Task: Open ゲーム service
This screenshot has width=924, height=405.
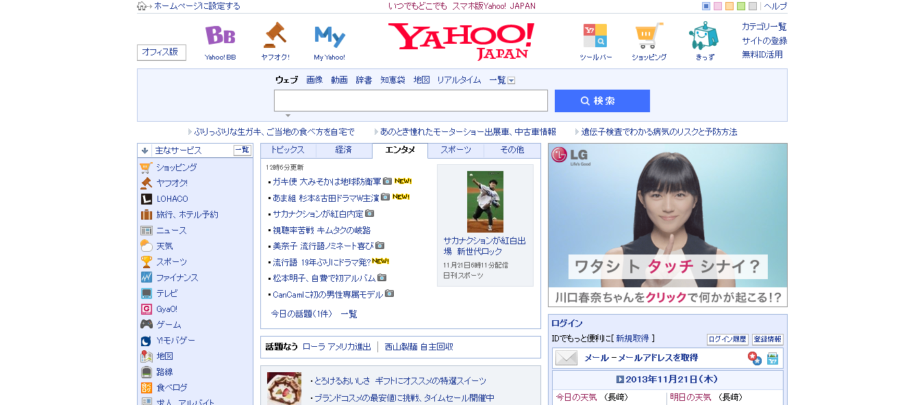Action: tap(168, 324)
